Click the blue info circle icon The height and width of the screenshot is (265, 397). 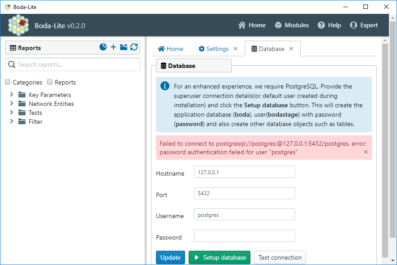[x=165, y=86]
